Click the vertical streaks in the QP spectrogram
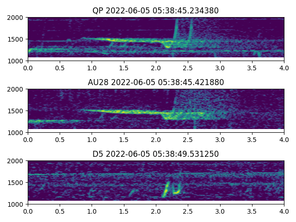 (x=176, y=30)
